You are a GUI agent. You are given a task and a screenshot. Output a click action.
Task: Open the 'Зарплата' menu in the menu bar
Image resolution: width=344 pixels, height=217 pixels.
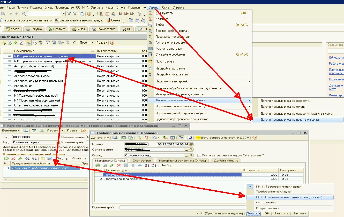click(97, 7)
